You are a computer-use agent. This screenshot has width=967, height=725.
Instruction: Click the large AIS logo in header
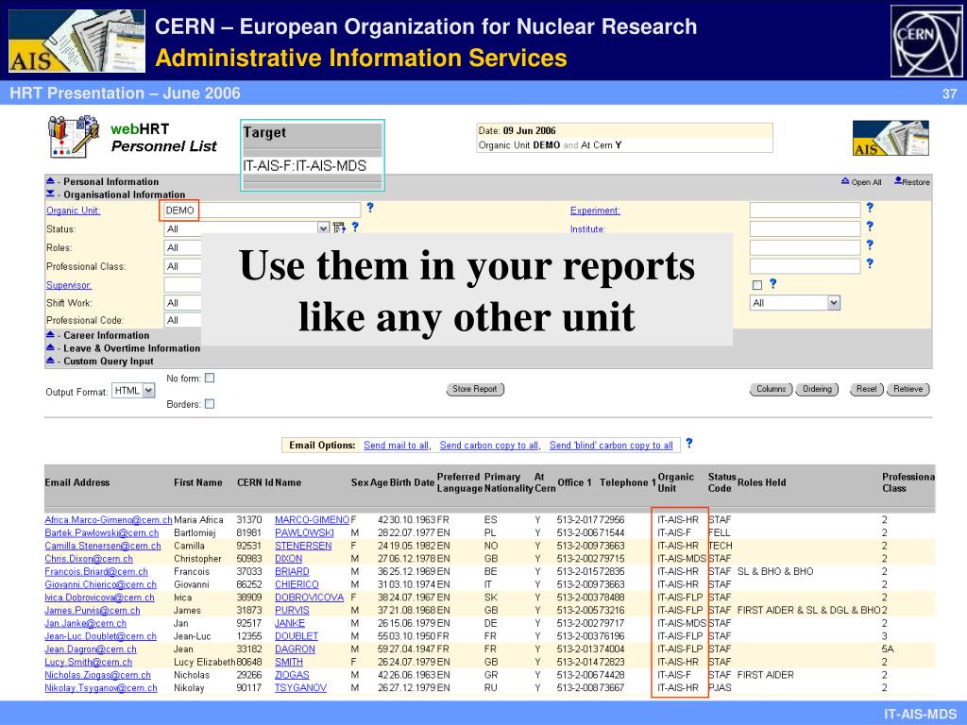pyautogui.click(x=77, y=42)
